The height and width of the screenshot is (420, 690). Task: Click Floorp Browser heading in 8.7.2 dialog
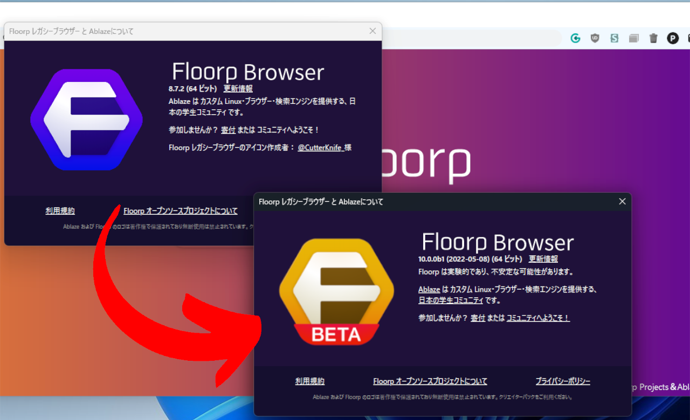248,72
